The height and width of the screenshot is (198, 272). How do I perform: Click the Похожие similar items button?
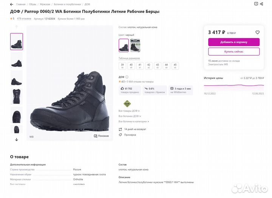coord(101,136)
